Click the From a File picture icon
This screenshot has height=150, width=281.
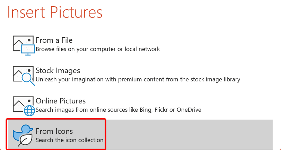(24, 46)
